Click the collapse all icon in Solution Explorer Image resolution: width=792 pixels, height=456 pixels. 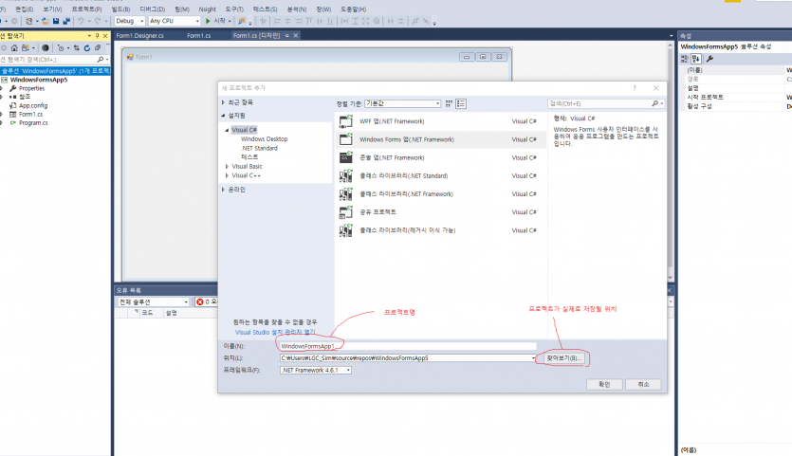98,48
